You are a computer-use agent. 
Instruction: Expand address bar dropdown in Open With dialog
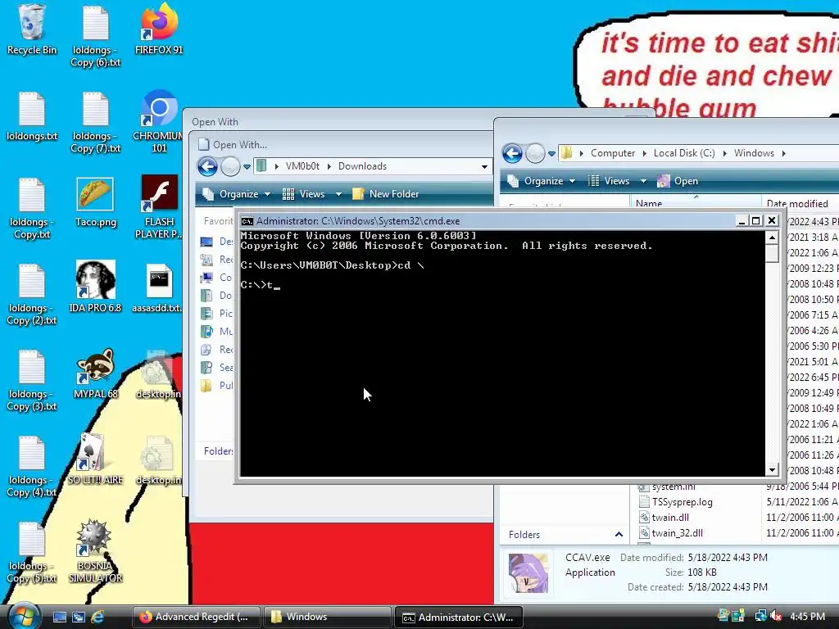485,166
